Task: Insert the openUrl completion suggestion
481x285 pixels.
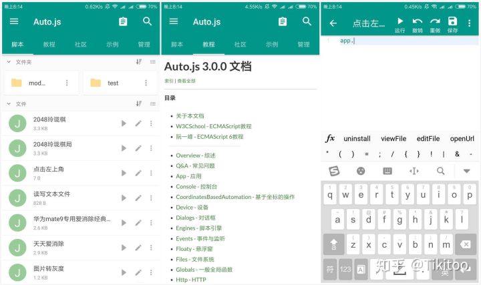Action: coord(462,139)
